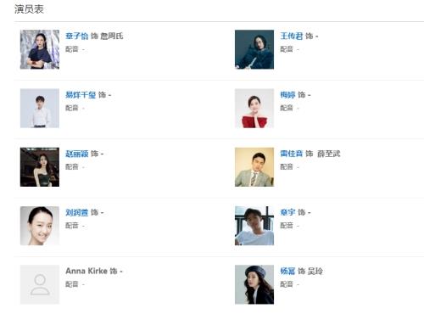Open the photo next to 赵丽颖

40,167
